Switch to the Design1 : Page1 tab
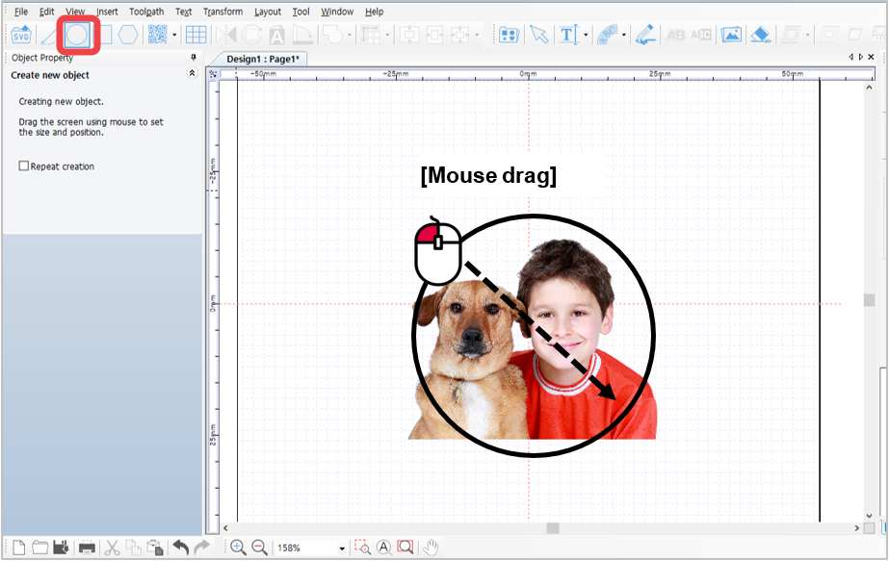The height and width of the screenshot is (561, 889). click(263, 59)
